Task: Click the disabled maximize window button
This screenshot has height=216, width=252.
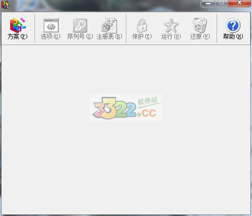Action: (x=221, y=3)
